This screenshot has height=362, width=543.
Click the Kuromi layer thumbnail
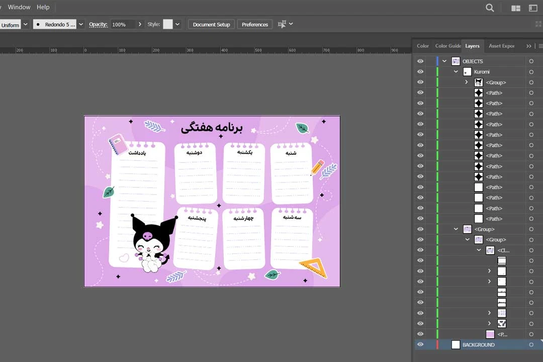[x=467, y=72]
